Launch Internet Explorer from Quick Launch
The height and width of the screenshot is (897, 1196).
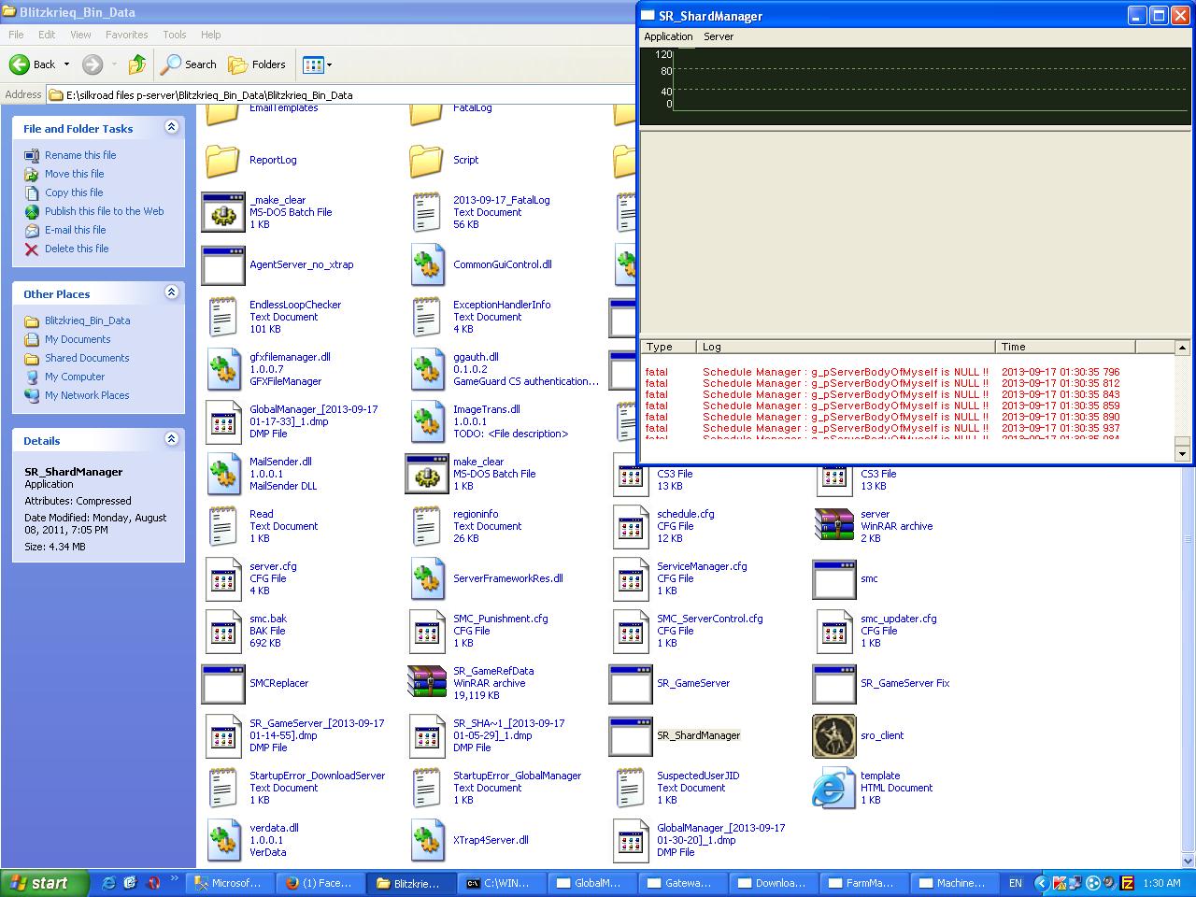pyautogui.click(x=108, y=883)
